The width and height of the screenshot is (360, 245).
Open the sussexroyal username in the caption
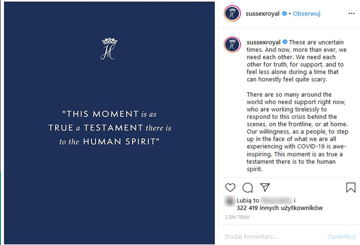click(264, 42)
